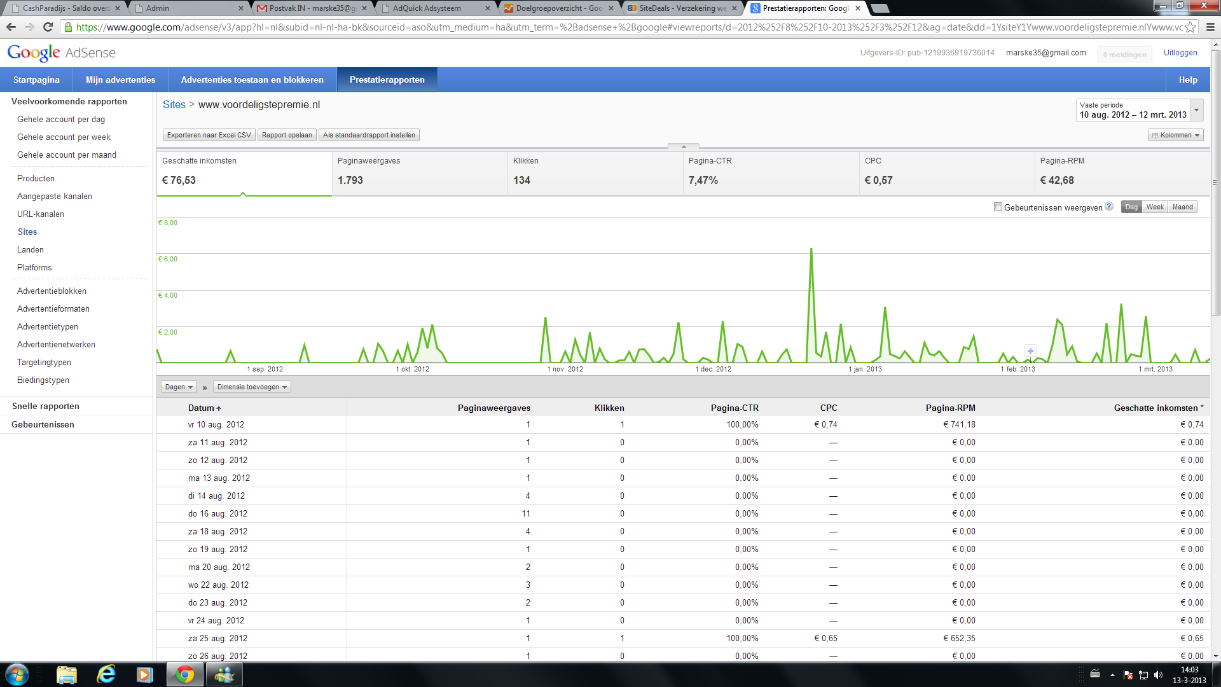Show hidden tray icons arrow
This screenshot has height=687, width=1221.
1112,675
